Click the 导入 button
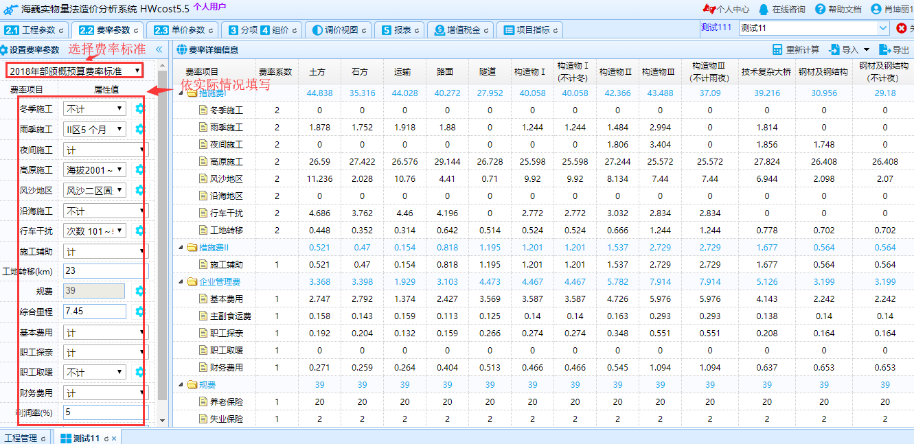Screen dimensions: 914x444 (x=849, y=49)
